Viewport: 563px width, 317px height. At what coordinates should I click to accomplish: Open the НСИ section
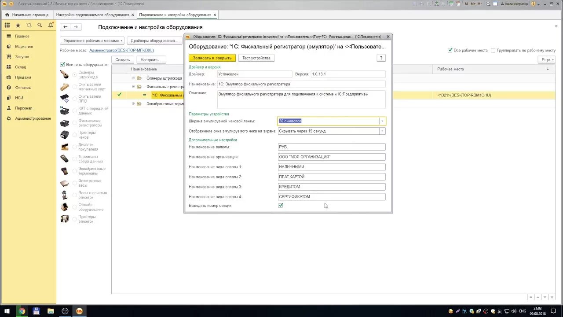click(19, 98)
